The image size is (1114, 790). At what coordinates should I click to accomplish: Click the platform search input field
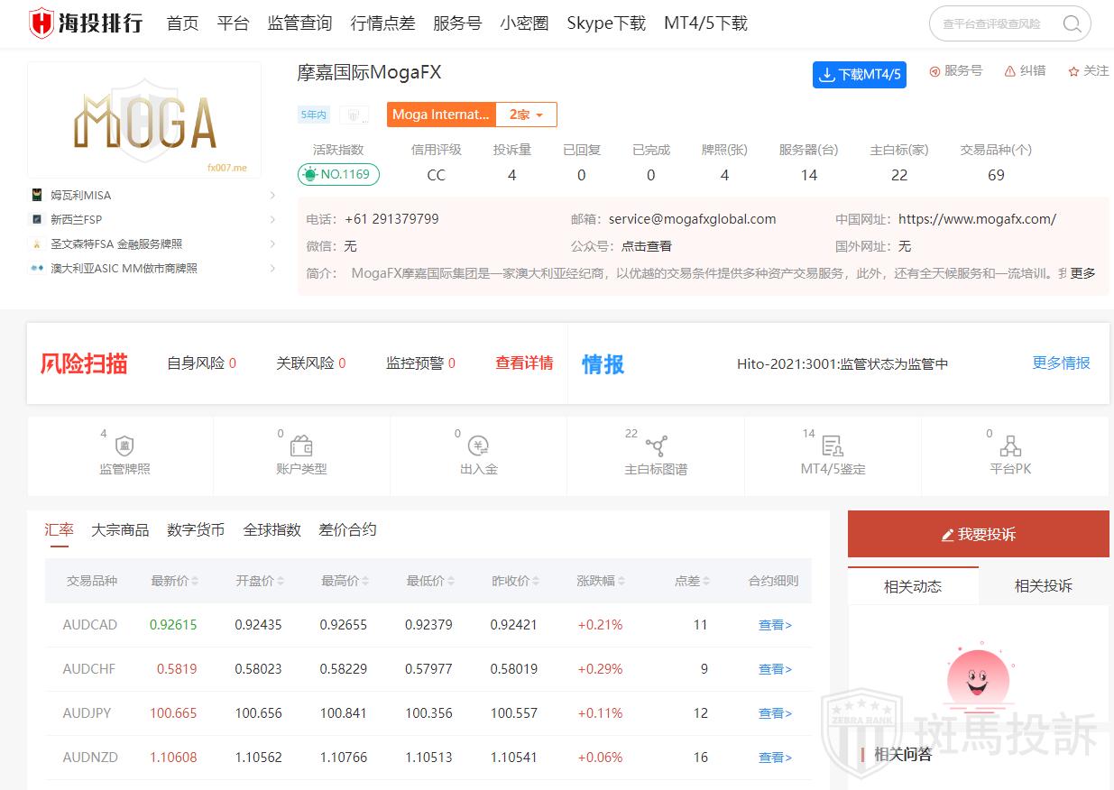pyautogui.click(x=992, y=24)
